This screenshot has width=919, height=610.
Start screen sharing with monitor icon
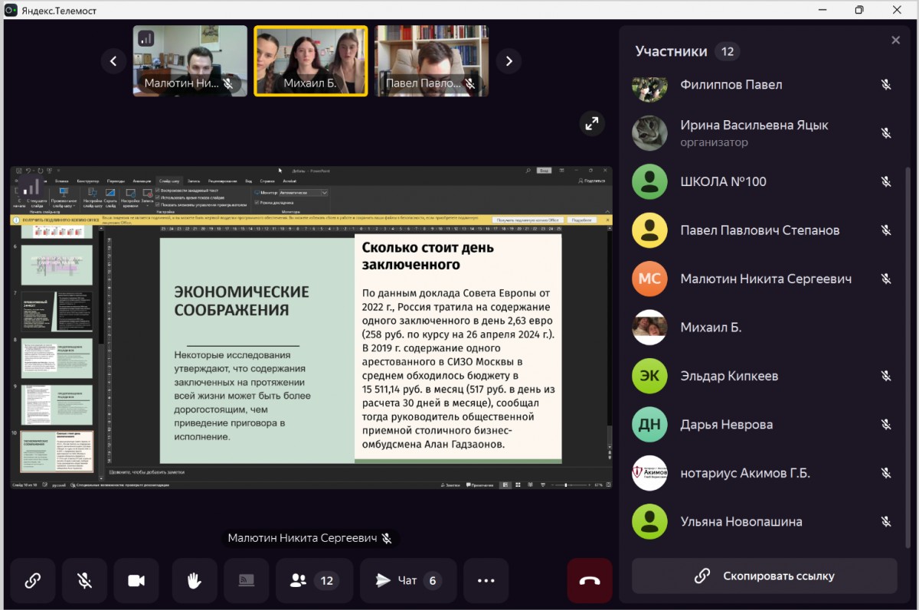coord(246,581)
